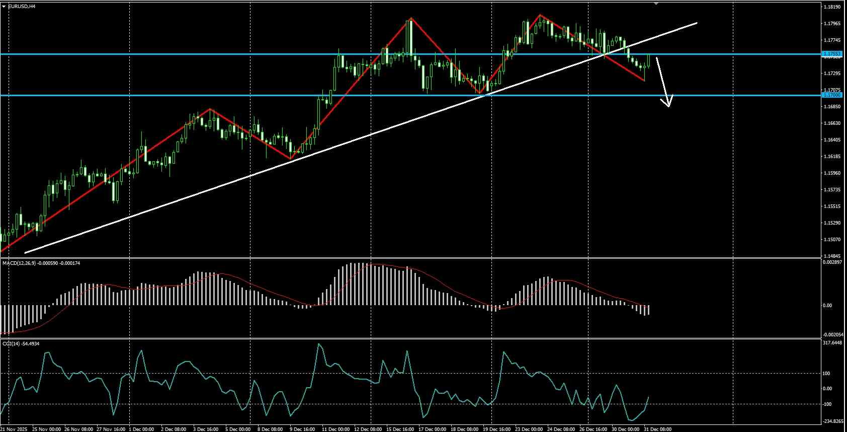Click the 1.16850 price scale value
This screenshot has height=432, width=847.
833,107
